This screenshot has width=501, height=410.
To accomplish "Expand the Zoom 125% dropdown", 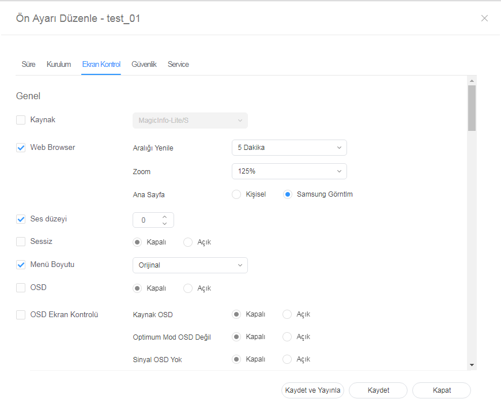I will [x=289, y=171].
